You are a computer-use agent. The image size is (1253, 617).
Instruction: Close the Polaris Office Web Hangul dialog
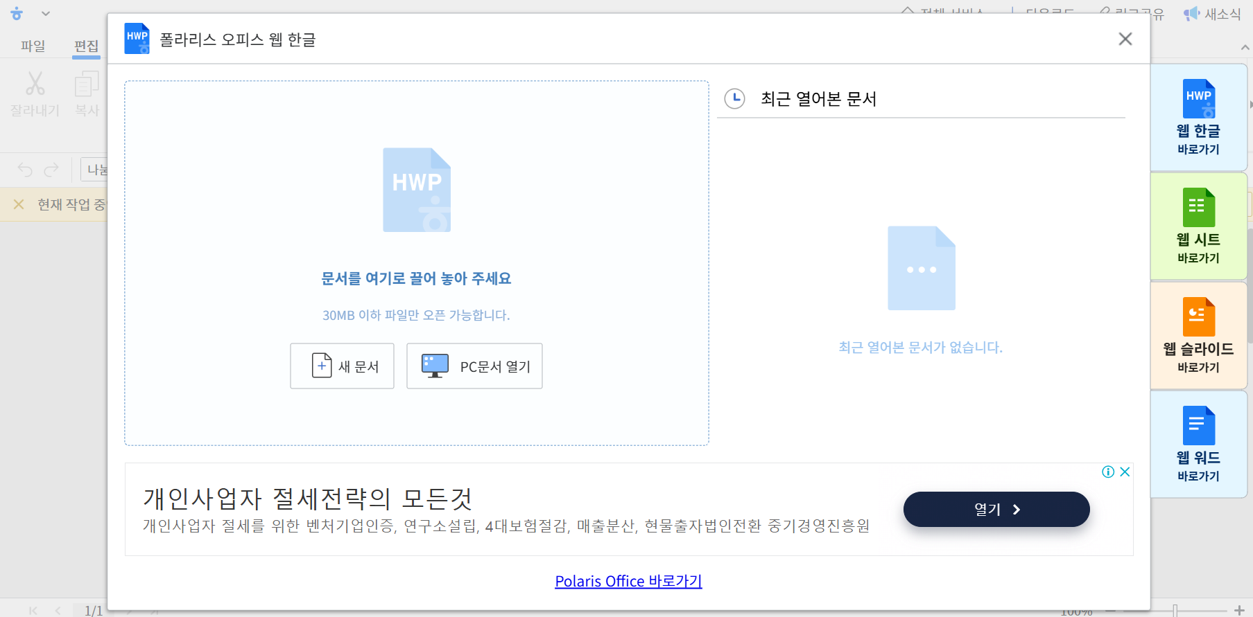[x=1125, y=39]
